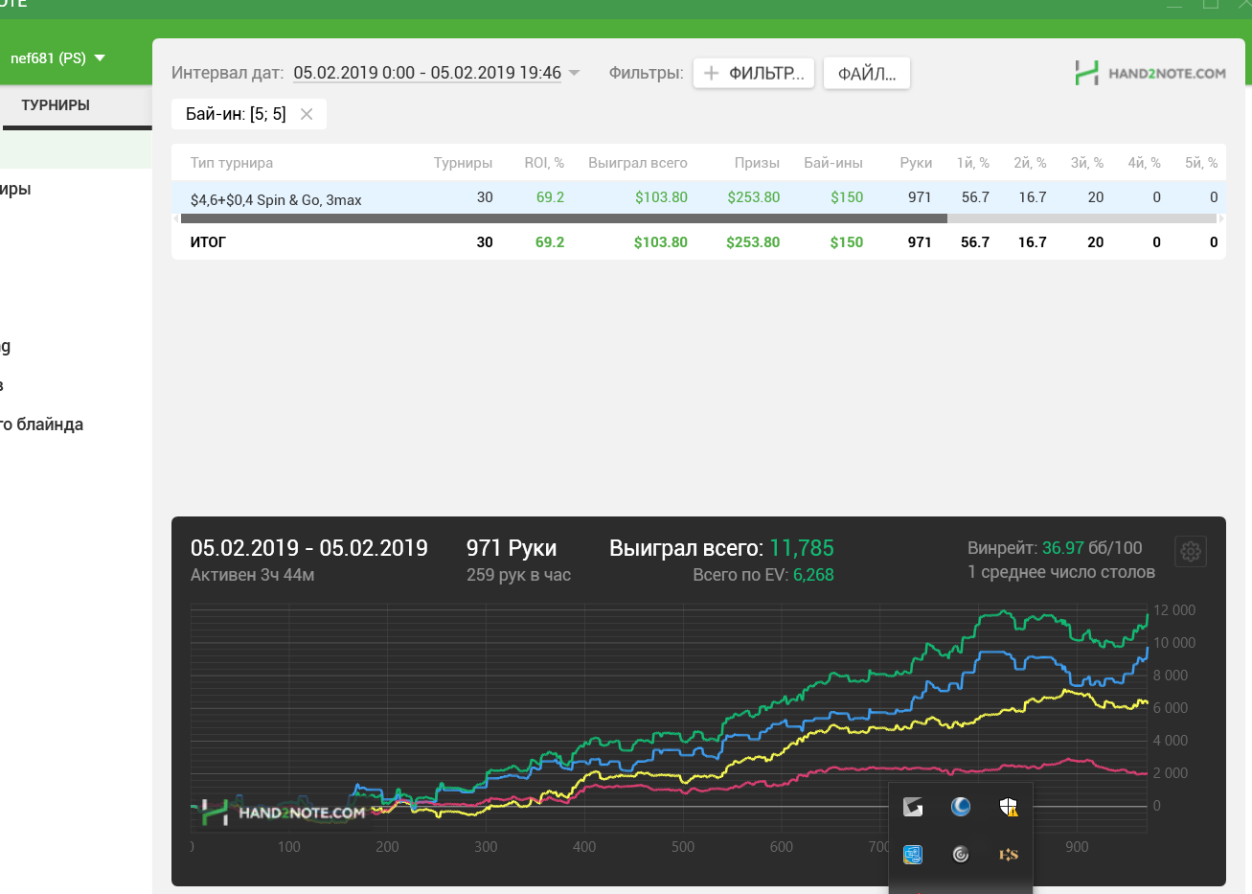The width and height of the screenshot is (1252, 894).
Task: Sort by Руки column header
Action: (x=916, y=163)
